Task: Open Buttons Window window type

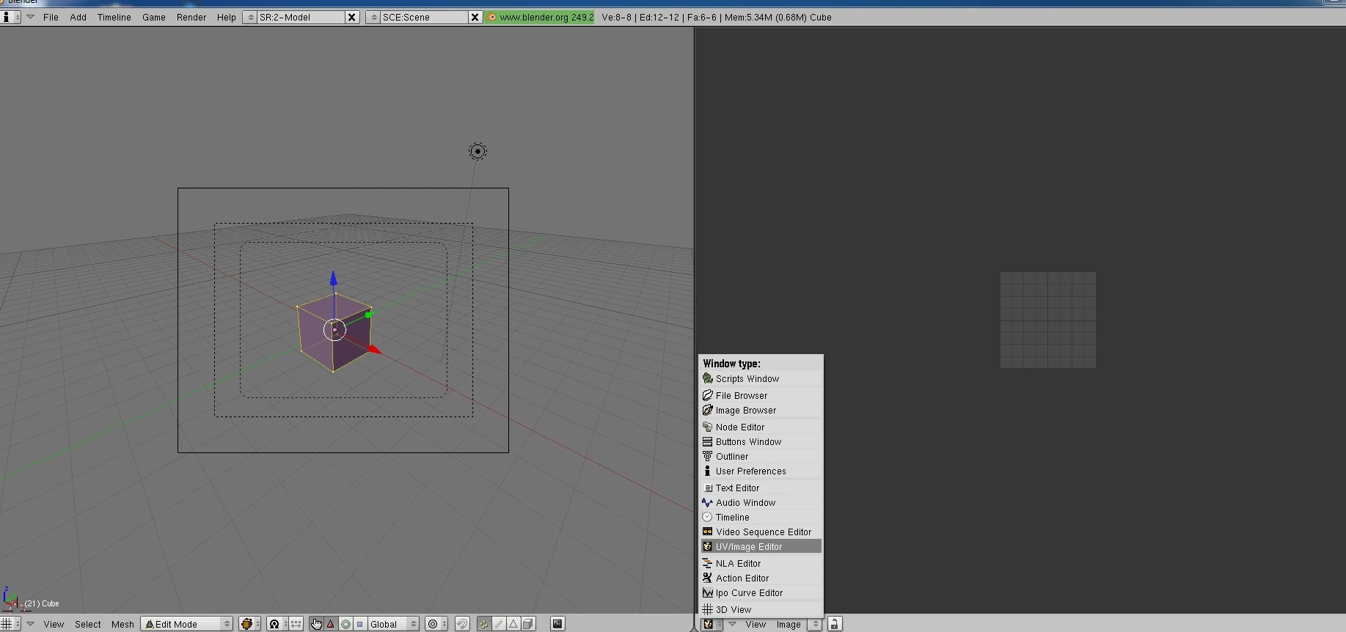Action: (761, 442)
